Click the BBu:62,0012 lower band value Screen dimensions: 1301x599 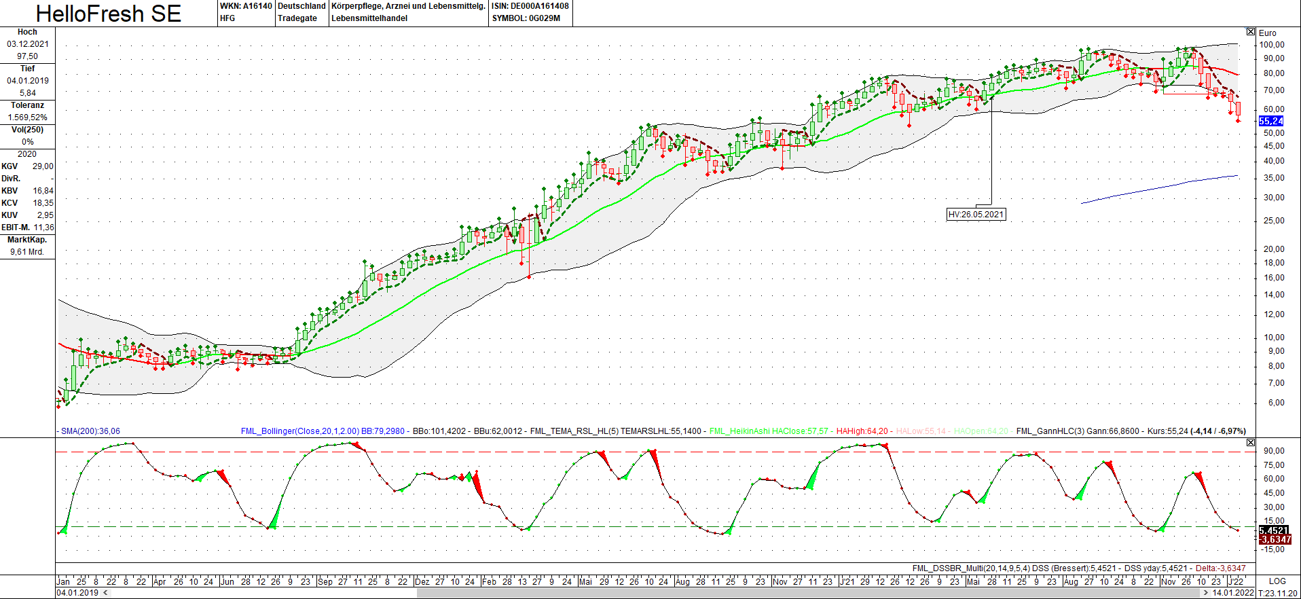pyautogui.click(x=498, y=431)
